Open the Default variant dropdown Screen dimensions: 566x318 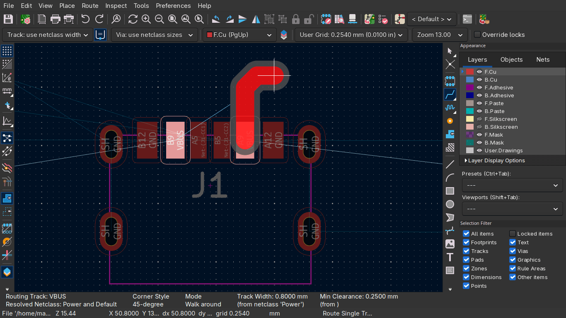(432, 19)
